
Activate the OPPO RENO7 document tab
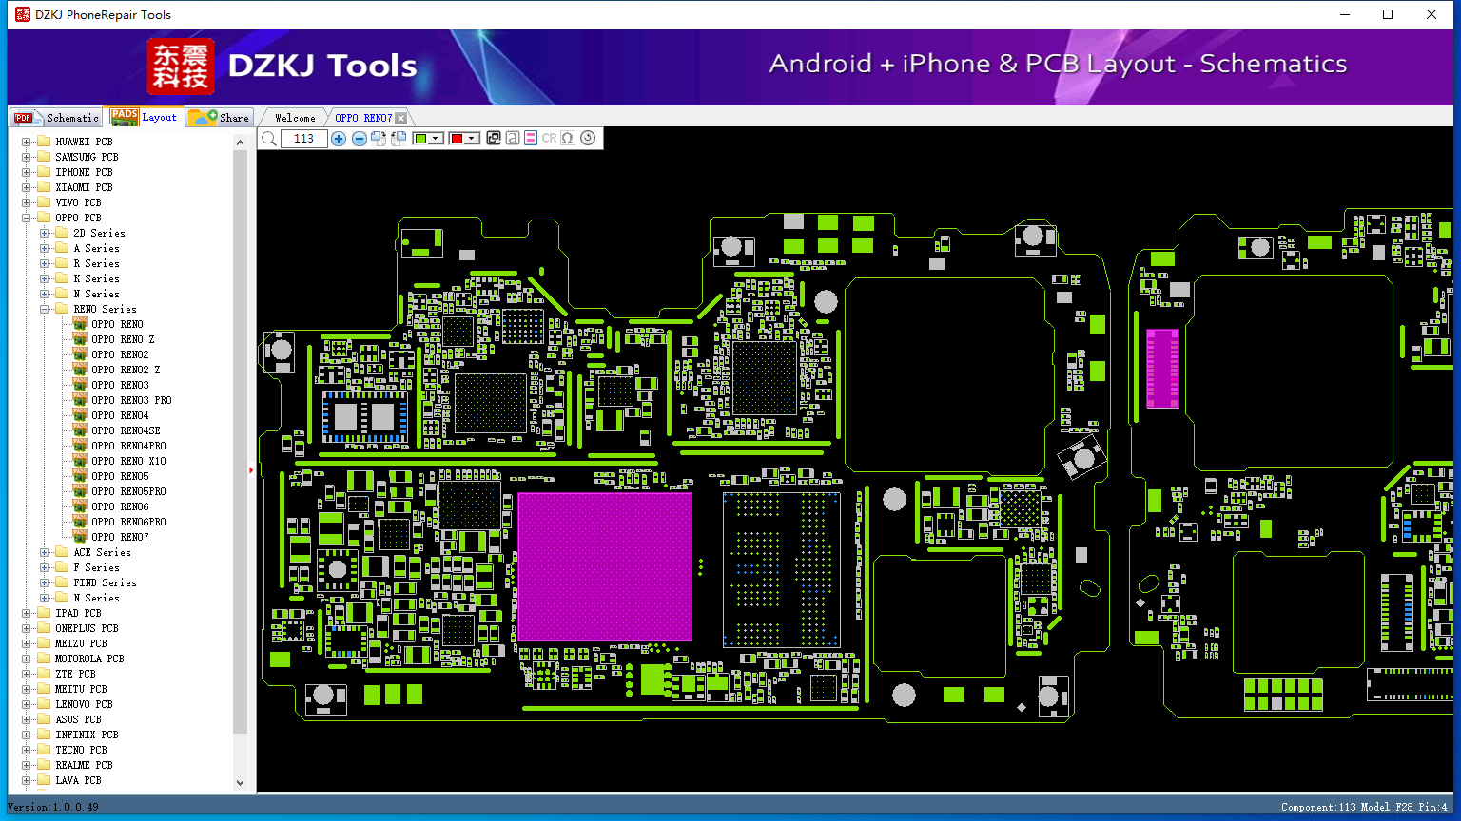pyautogui.click(x=363, y=118)
